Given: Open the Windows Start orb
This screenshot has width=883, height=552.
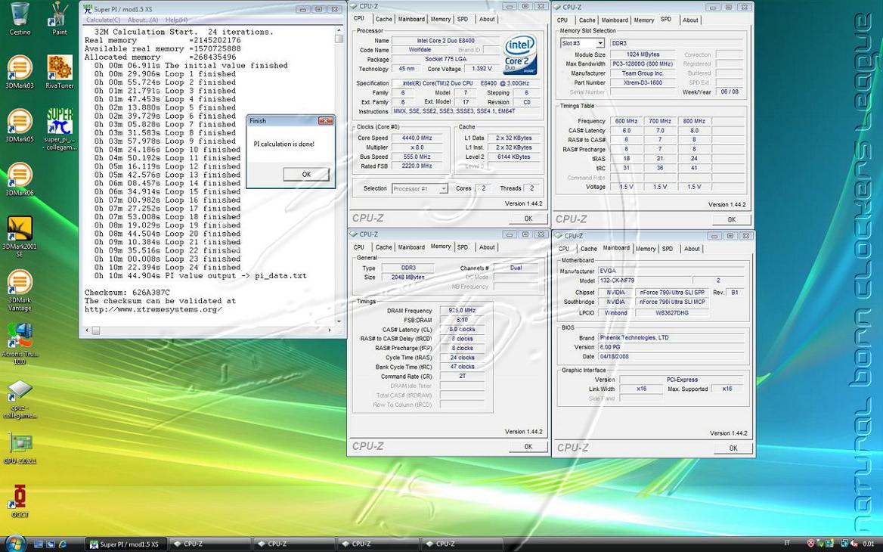Looking at the screenshot, I should [x=14, y=544].
